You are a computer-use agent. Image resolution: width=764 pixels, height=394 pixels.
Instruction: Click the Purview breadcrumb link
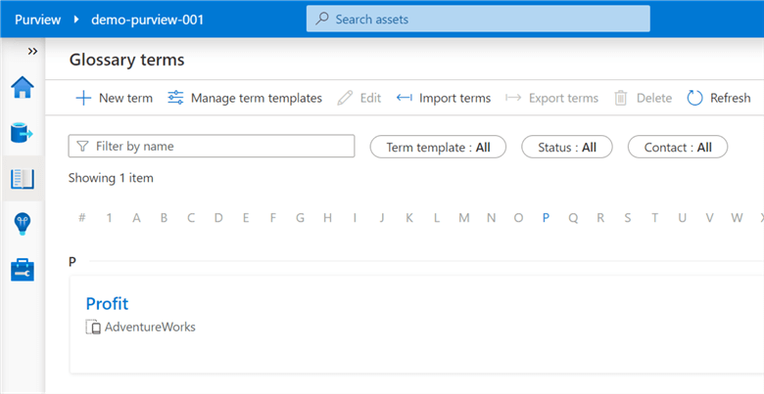pyautogui.click(x=37, y=19)
